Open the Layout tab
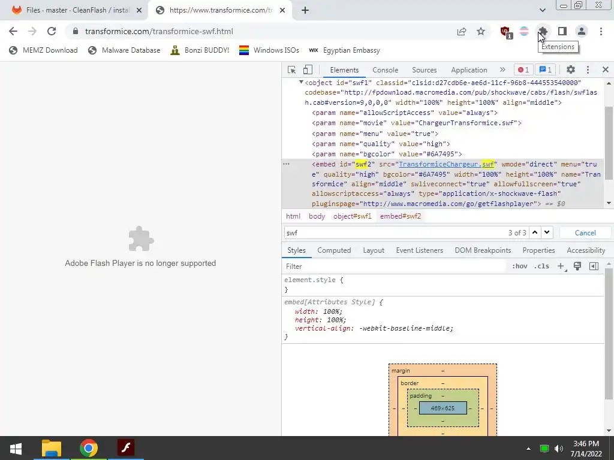 point(374,250)
